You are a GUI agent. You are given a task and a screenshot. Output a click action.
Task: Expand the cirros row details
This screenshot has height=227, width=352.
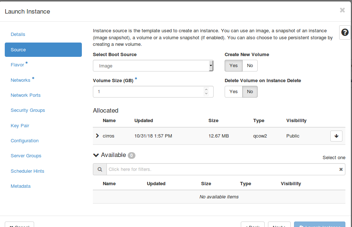click(97, 136)
